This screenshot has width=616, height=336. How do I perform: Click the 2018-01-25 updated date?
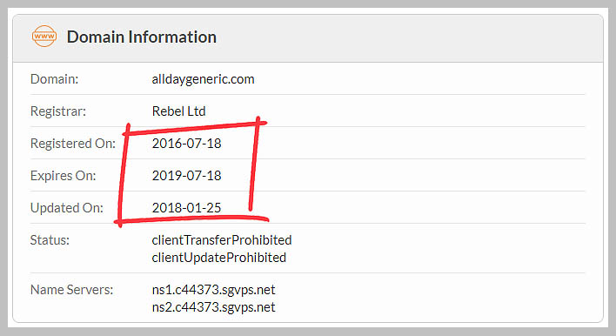[186, 208]
